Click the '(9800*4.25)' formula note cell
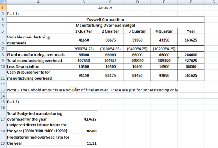 tap(84, 49)
